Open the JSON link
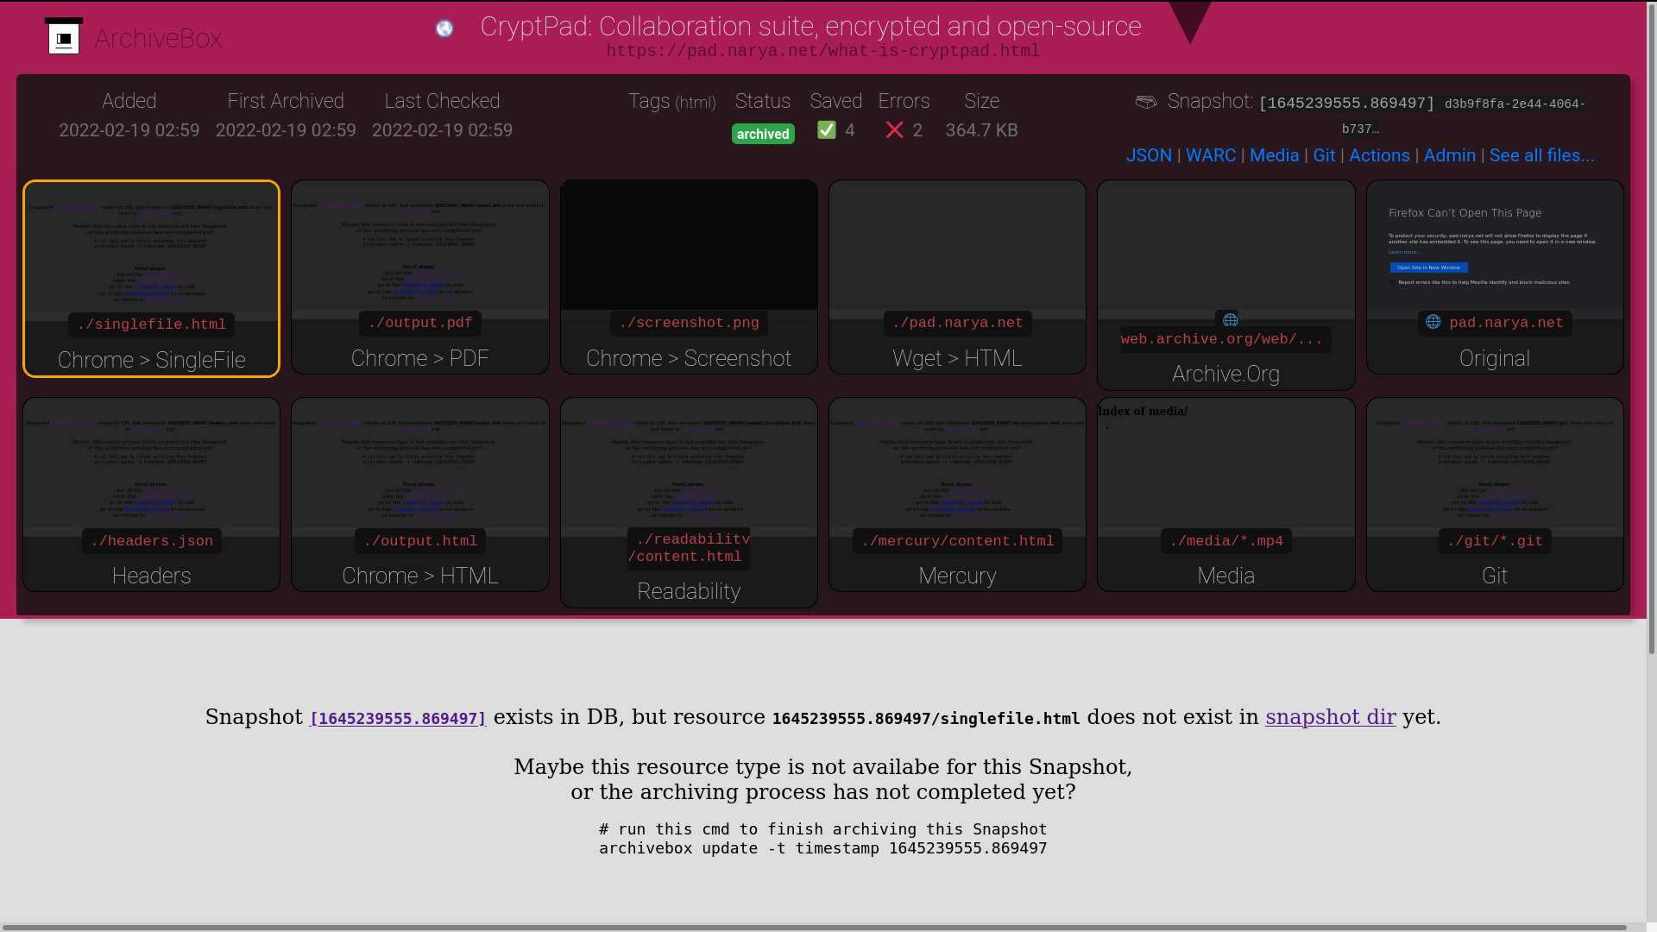Viewport: 1657px width, 932px height. (1149, 155)
